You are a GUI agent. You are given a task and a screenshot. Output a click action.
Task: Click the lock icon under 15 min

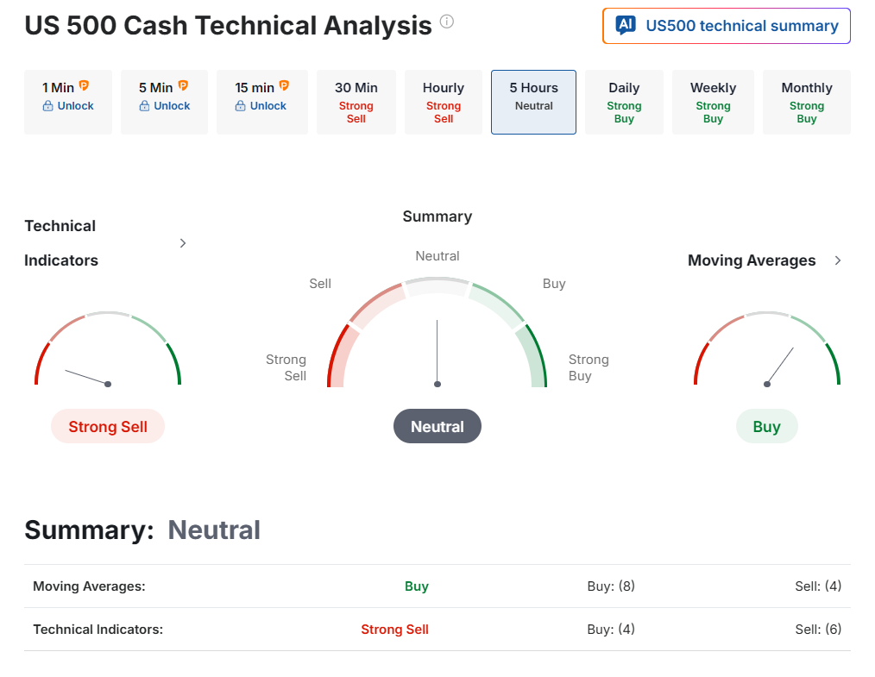[241, 106]
